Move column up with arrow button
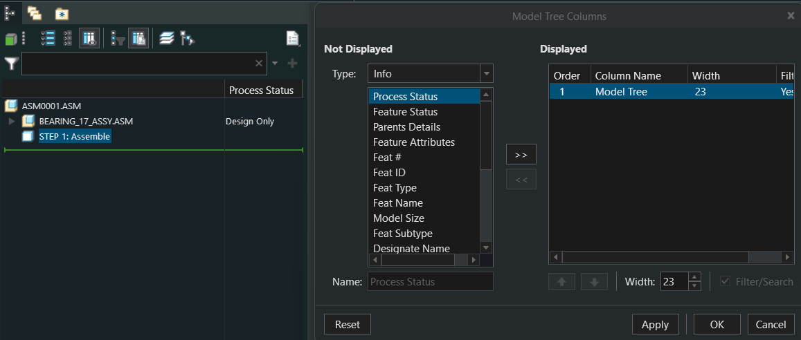Image resolution: width=801 pixels, height=340 pixels. [562, 282]
